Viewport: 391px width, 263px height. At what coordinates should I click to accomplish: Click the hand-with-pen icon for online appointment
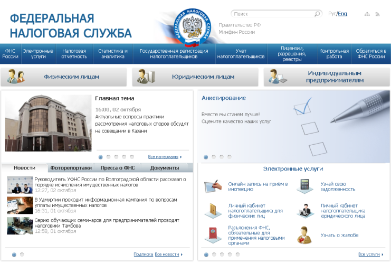(x=213, y=186)
